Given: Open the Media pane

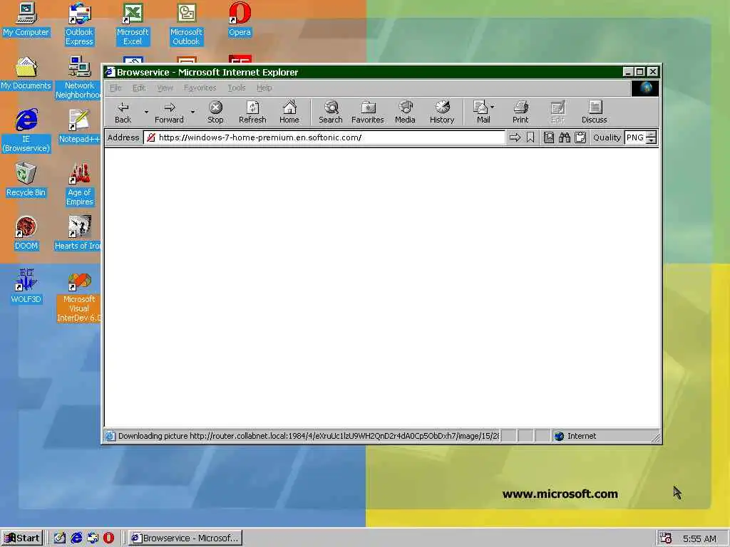Looking at the screenshot, I should pyautogui.click(x=405, y=113).
